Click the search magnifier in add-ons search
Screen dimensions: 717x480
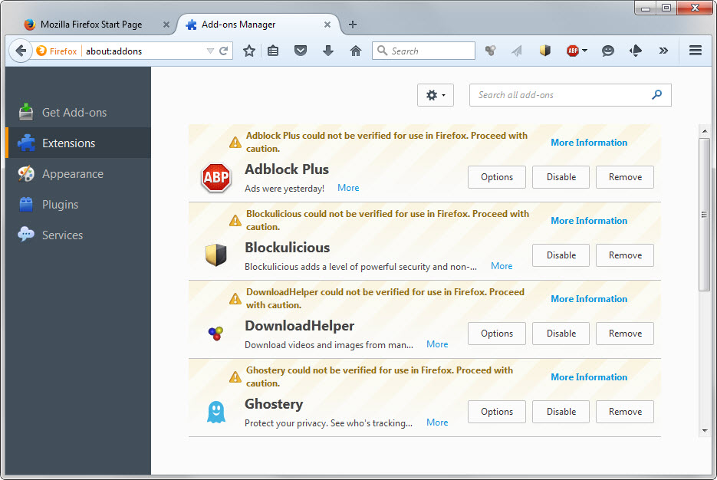(x=656, y=94)
